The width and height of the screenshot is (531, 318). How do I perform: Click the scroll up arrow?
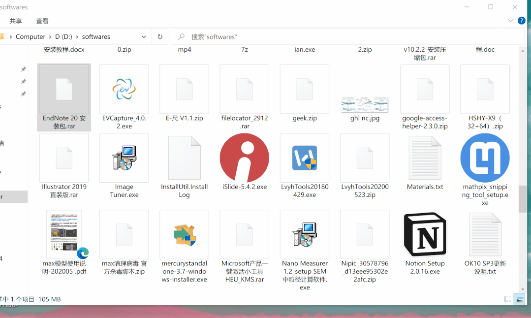point(523,51)
